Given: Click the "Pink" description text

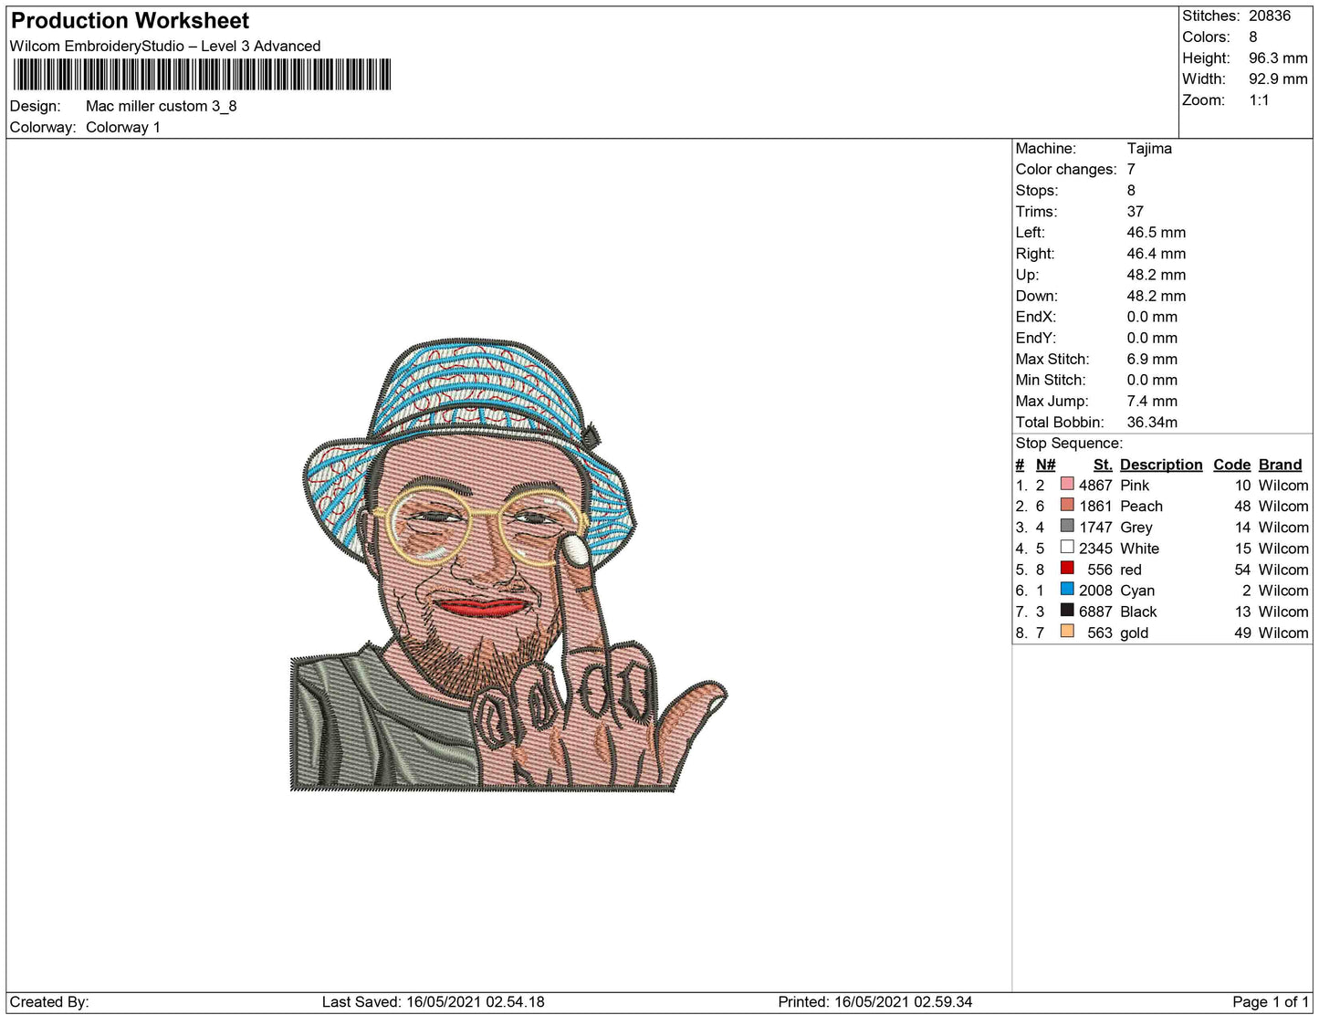Looking at the screenshot, I should pyautogui.click(x=1135, y=485).
